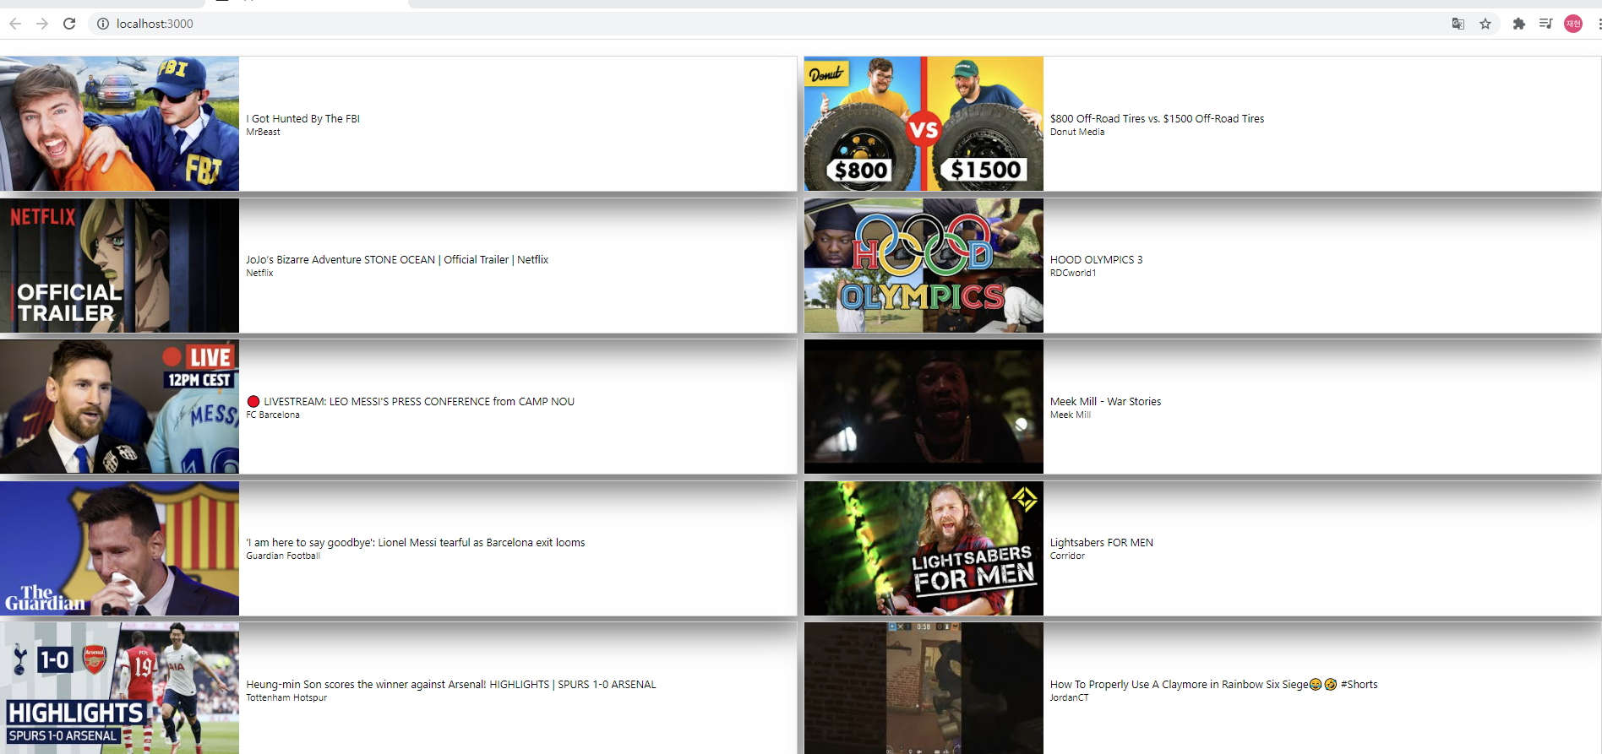Open the Lightsabers For Men thumbnail
This screenshot has width=1602, height=754.
click(x=924, y=548)
